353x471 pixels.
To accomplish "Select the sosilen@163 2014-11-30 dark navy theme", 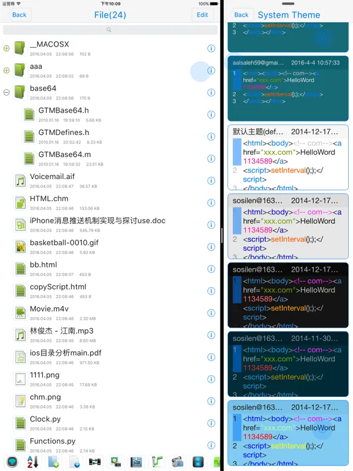I will click(288, 364).
